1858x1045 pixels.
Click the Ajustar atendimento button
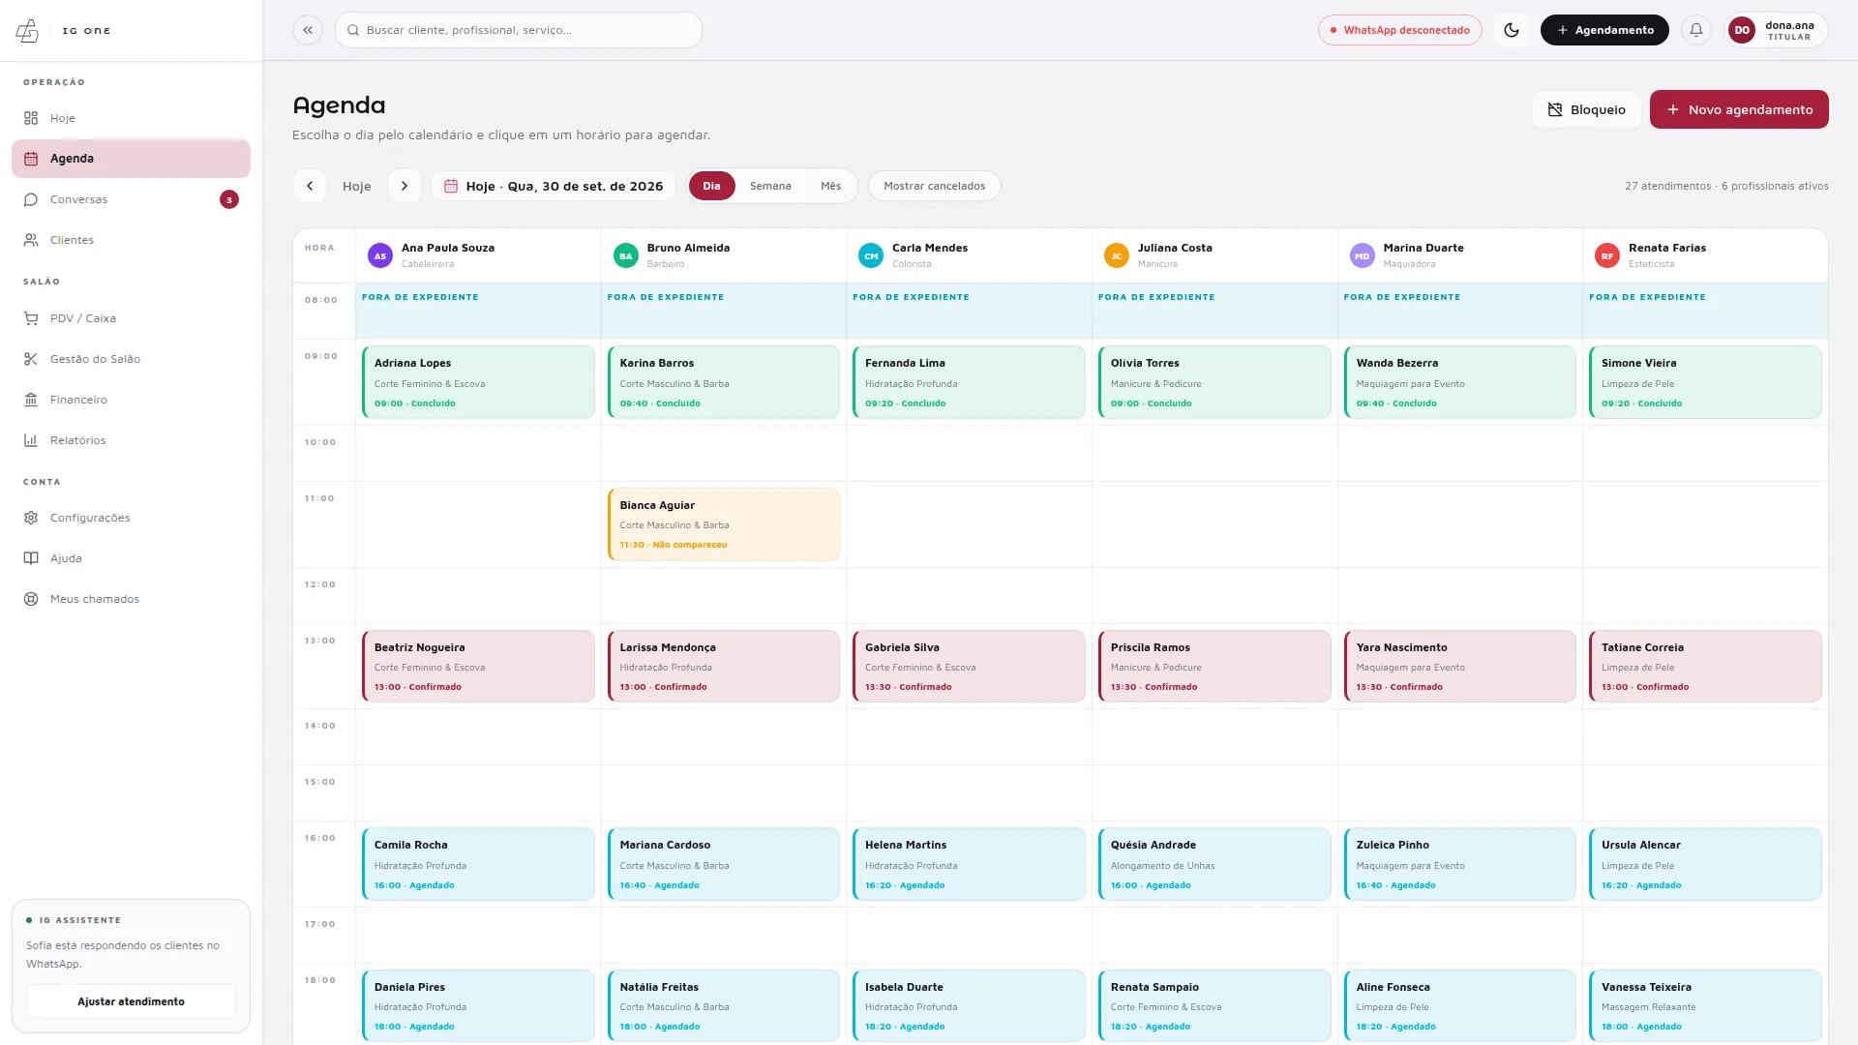coord(131,1001)
